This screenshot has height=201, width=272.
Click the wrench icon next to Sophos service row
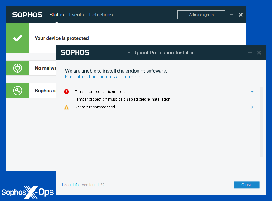(17, 91)
